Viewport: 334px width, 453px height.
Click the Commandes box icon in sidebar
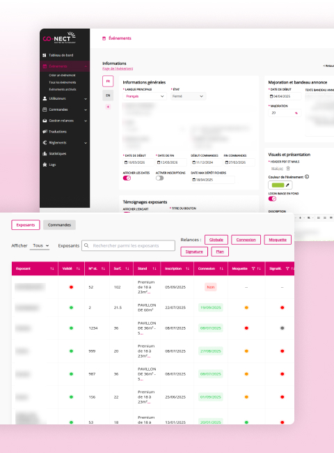click(x=45, y=109)
